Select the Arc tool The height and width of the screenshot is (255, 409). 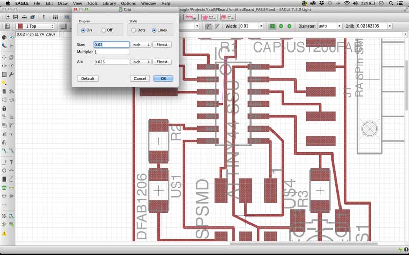(11, 171)
